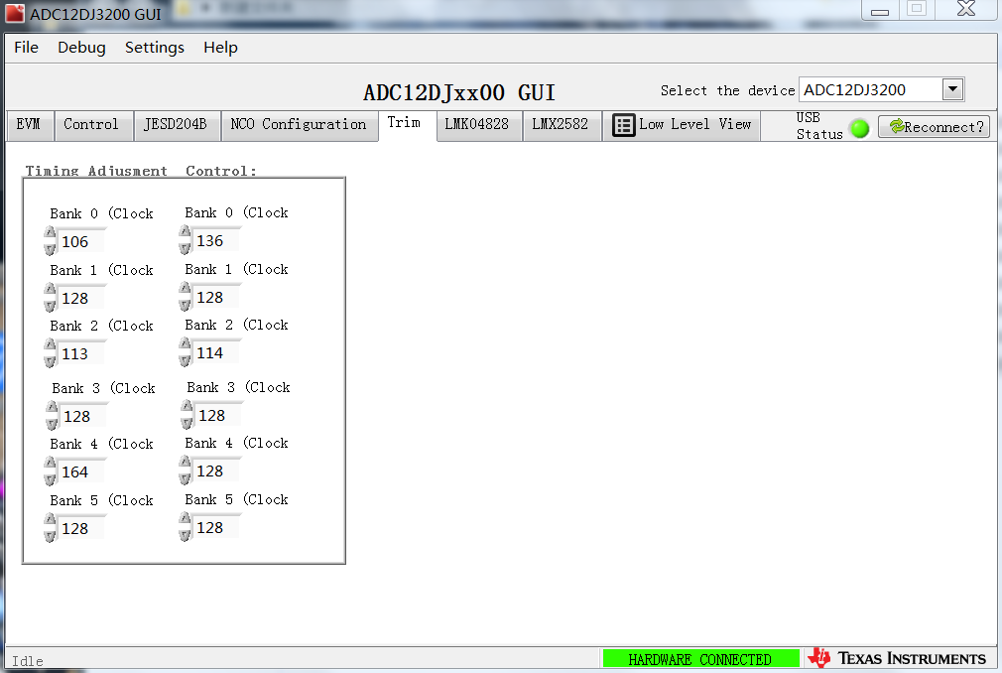This screenshot has height=673, width=1002.
Task: Click the Bank 0 field showing 106
Action: pyautogui.click(x=82, y=241)
